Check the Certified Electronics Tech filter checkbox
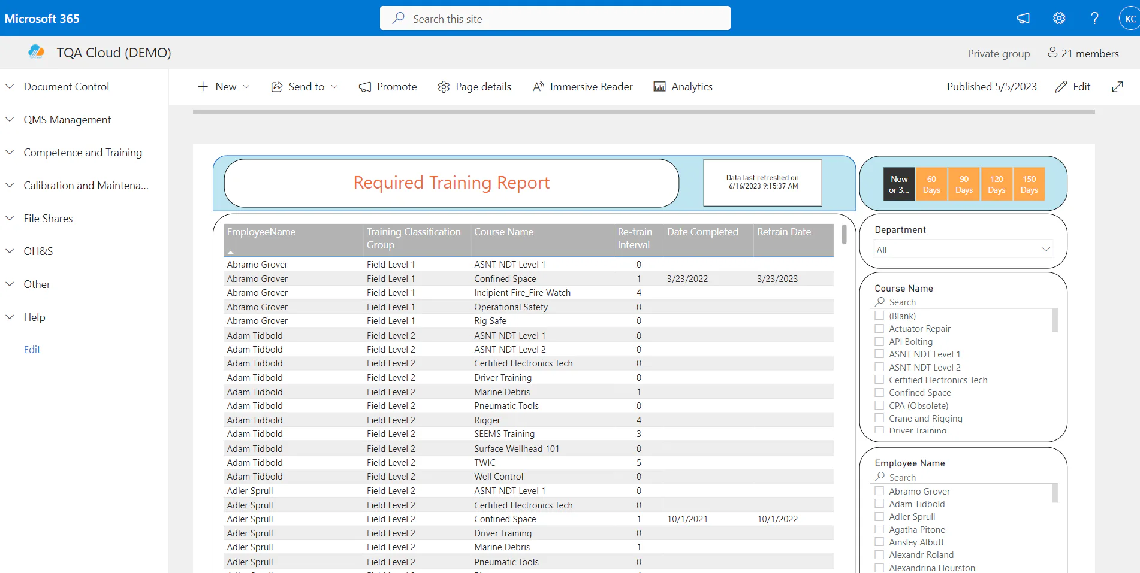Image resolution: width=1140 pixels, height=573 pixels. point(879,380)
